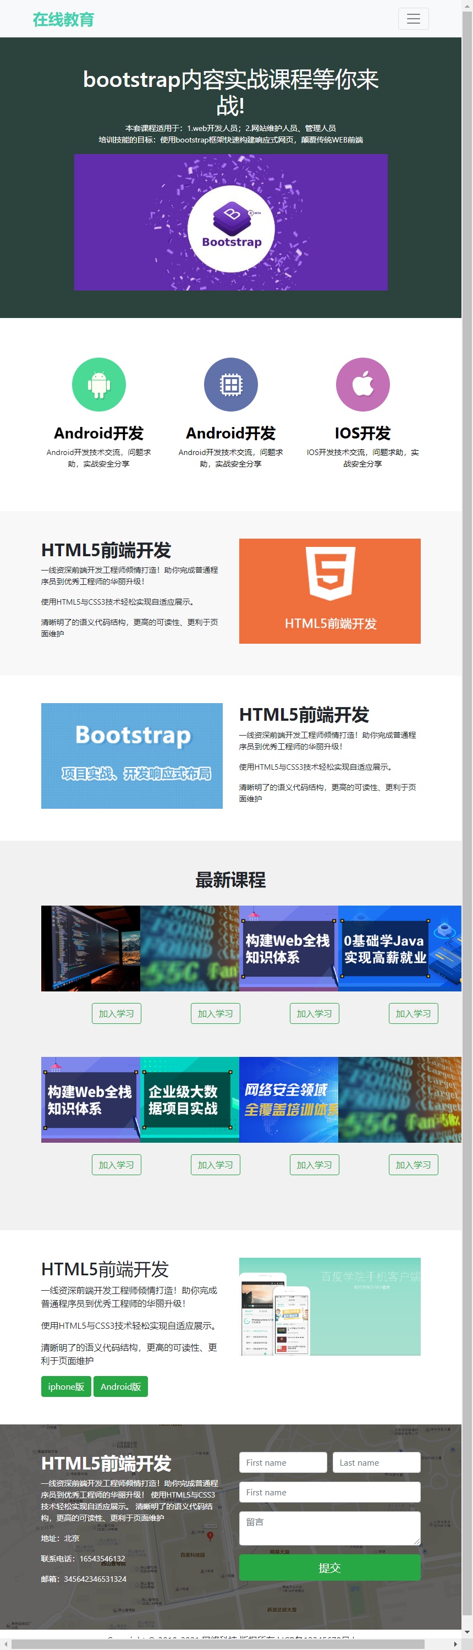
Task: Open the second-row 构建Web全栈知识体系 thumbnail
Action: pos(90,1099)
